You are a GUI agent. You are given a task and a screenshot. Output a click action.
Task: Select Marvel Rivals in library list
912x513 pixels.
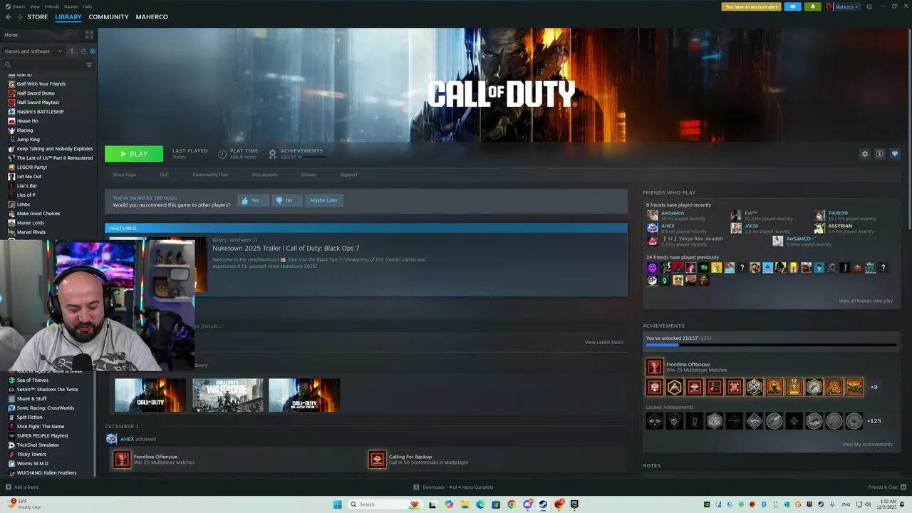point(31,232)
